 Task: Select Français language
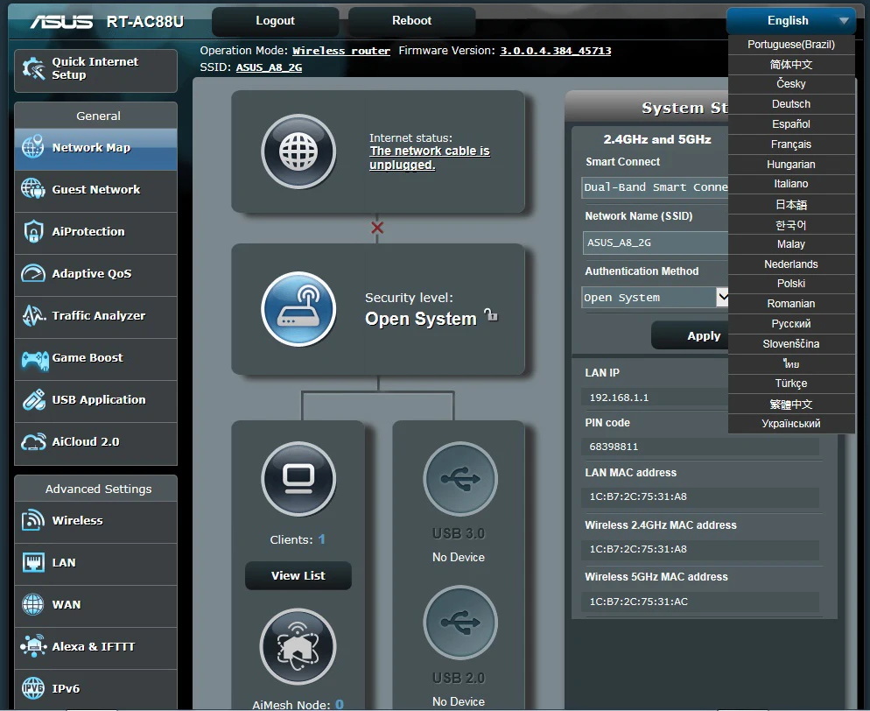click(791, 144)
